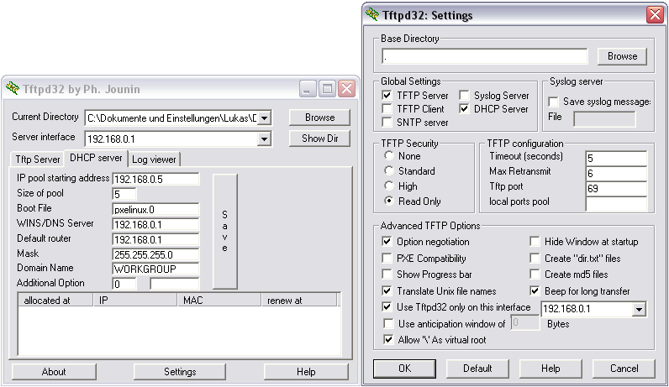Screen dimensions: 669x387
Task: Switch to DHCP server tab
Action: [x=96, y=158]
